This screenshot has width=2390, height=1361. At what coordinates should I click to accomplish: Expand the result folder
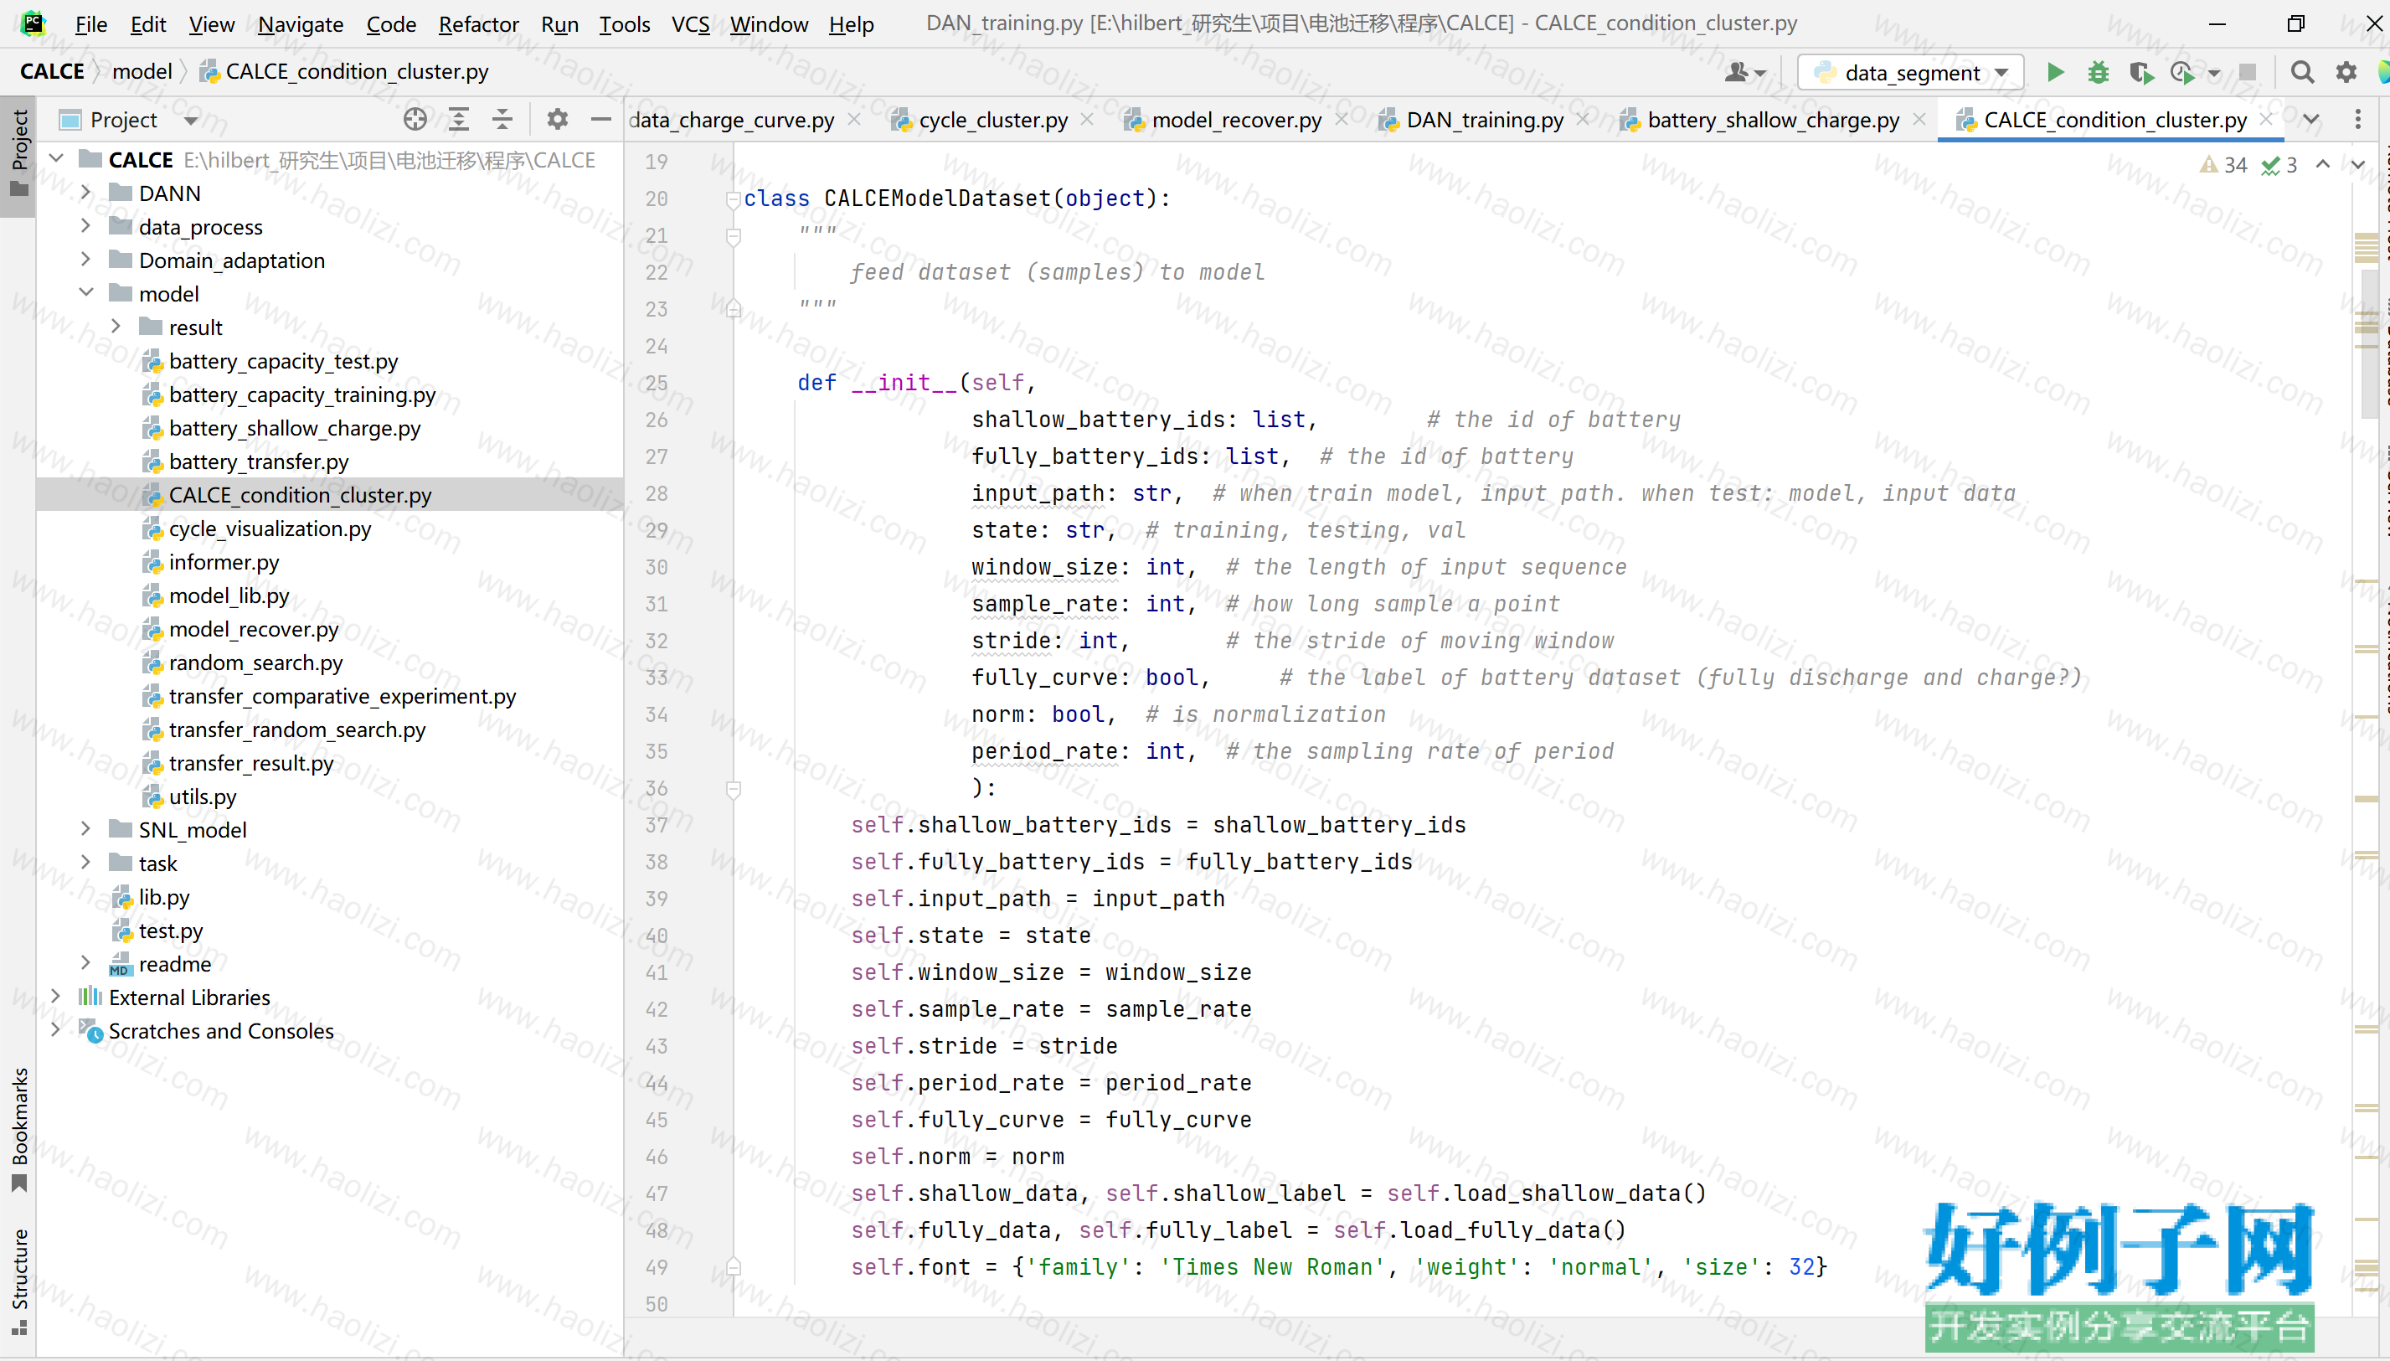116,327
